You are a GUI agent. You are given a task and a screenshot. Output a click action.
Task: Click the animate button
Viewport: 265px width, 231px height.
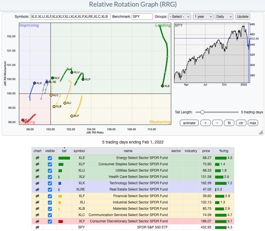click(x=189, y=123)
